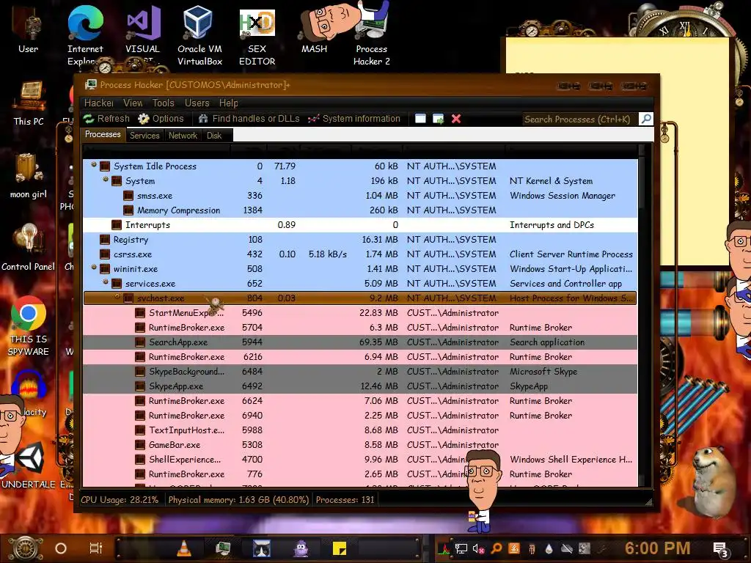
Task: Click the muted volume tray icon
Action: click(478, 548)
